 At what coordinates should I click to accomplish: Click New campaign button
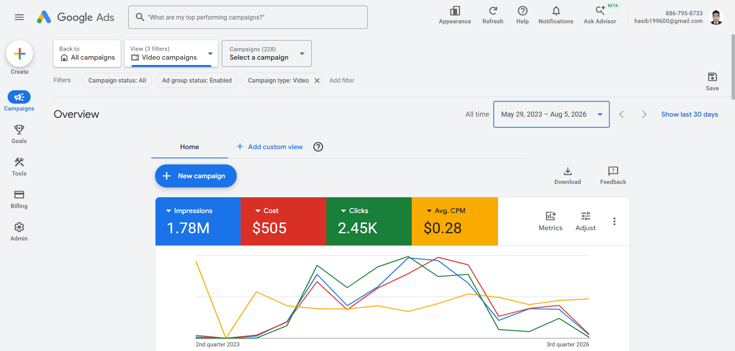coord(196,176)
